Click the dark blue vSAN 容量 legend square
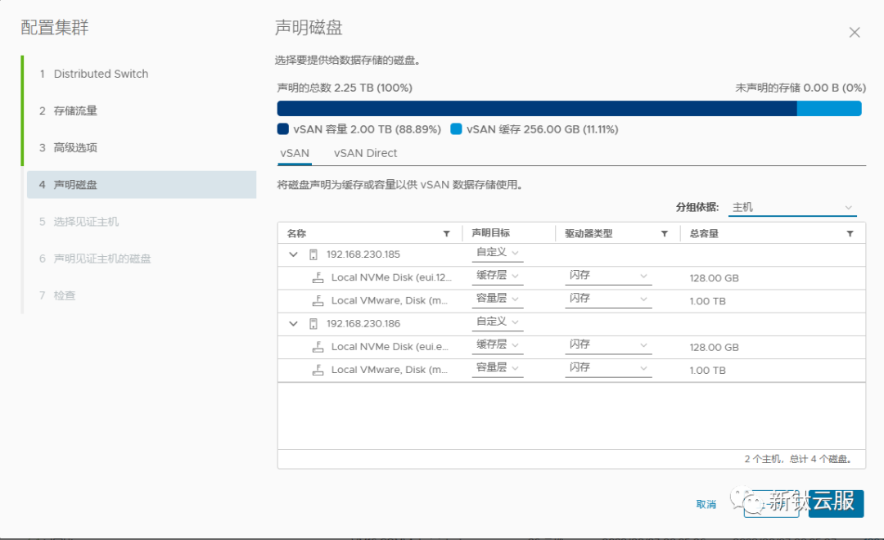Image resolution: width=884 pixels, height=540 pixels. tap(282, 128)
